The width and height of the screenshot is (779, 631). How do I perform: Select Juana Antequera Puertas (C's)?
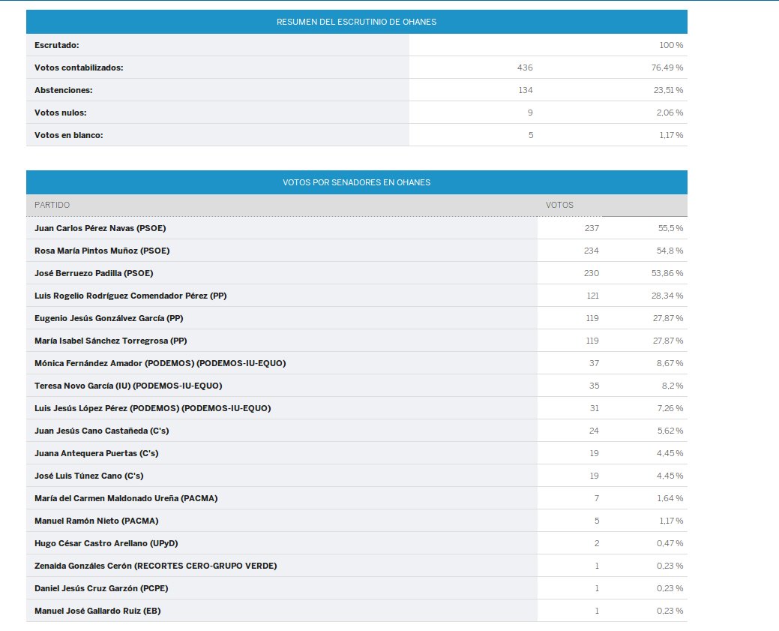[x=97, y=453]
